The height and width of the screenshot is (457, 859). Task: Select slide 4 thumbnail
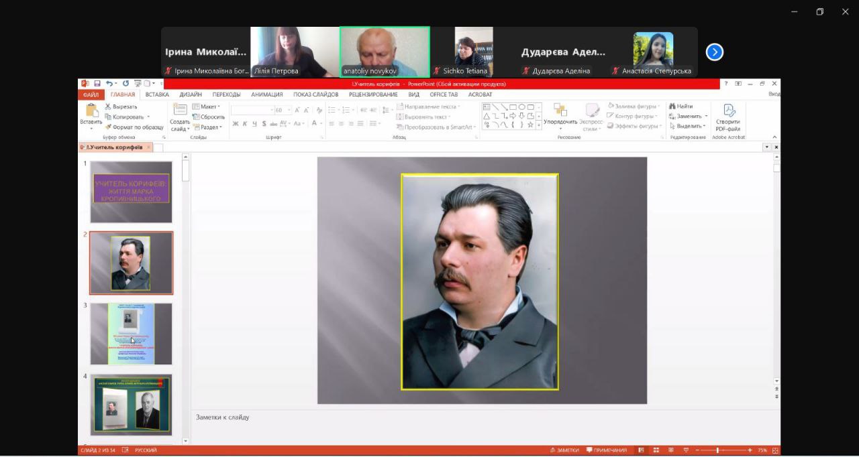tap(132, 405)
